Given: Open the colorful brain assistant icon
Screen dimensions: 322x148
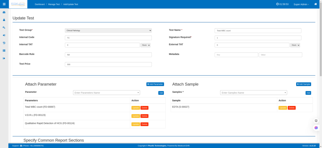Looking at the screenshot, I should 316,128.
